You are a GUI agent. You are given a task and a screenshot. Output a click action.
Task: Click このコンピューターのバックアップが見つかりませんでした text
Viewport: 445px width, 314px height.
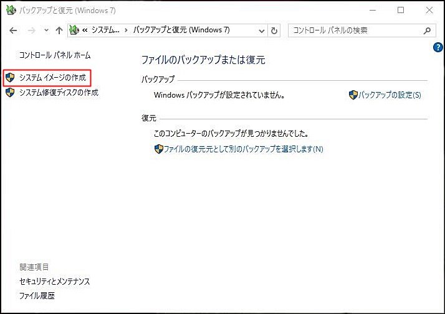(231, 133)
